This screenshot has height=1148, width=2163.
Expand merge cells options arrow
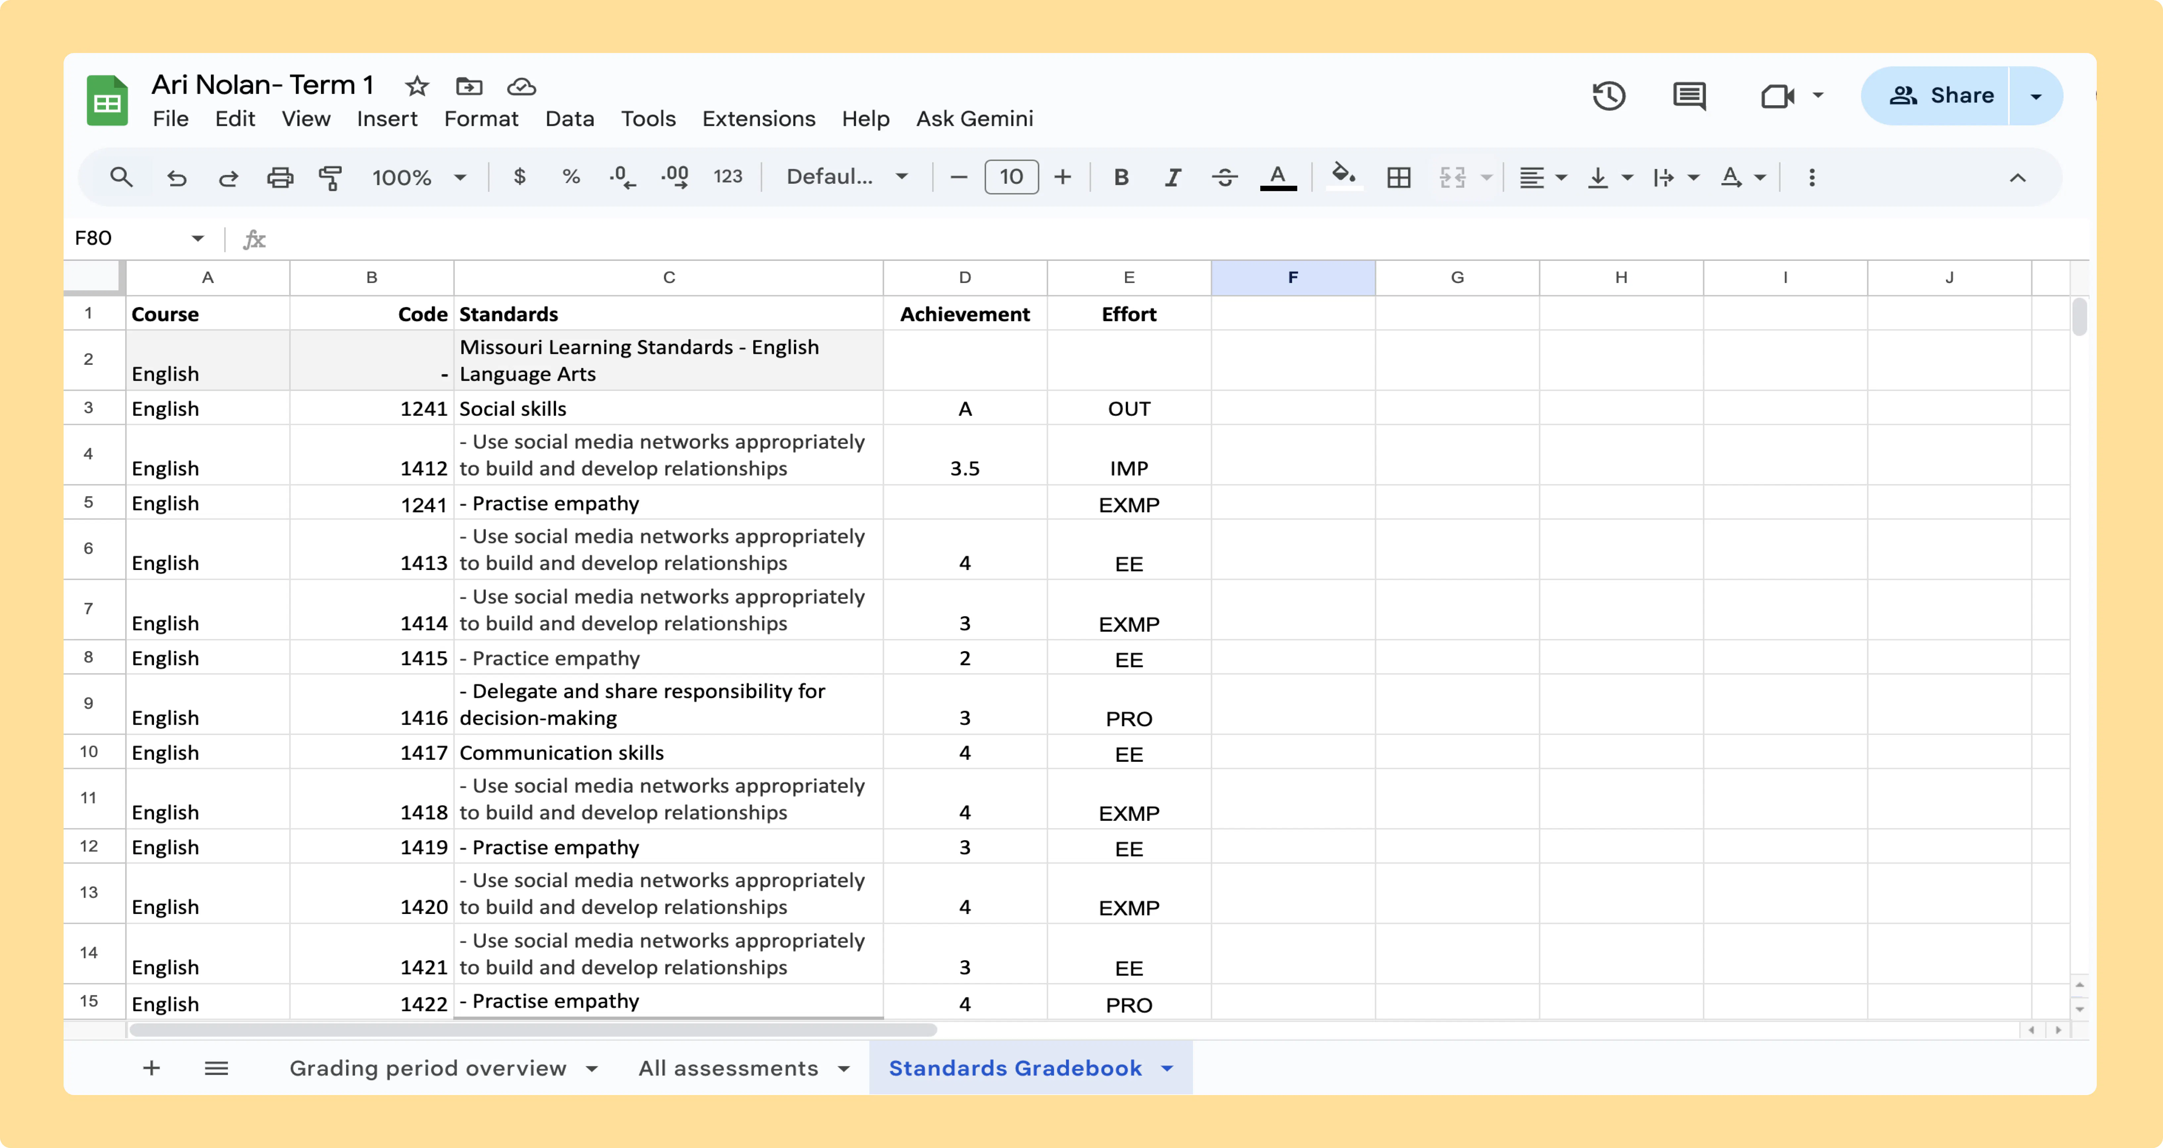[1487, 177]
